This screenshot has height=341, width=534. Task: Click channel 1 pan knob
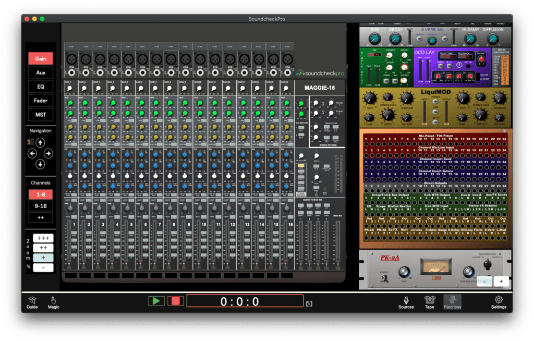70,208
